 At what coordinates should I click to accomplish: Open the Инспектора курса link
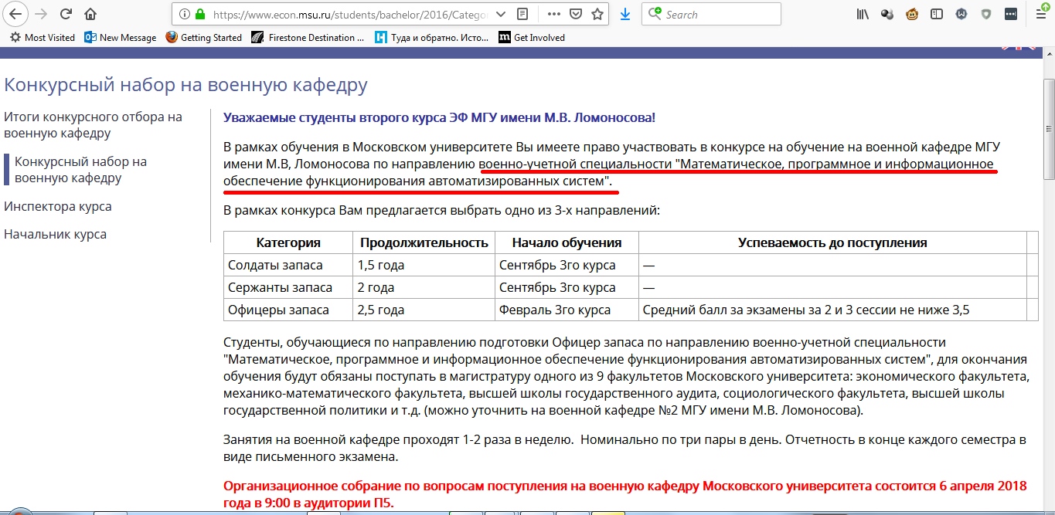pyautogui.click(x=58, y=206)
